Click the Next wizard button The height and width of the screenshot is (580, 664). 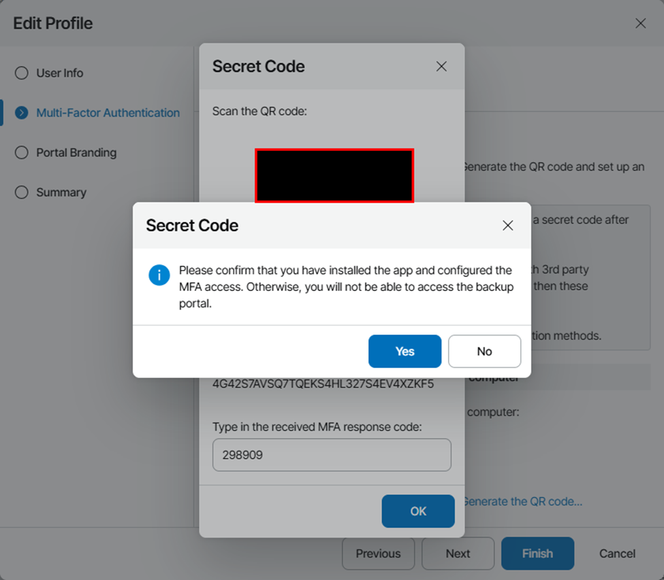pos(458,553)
